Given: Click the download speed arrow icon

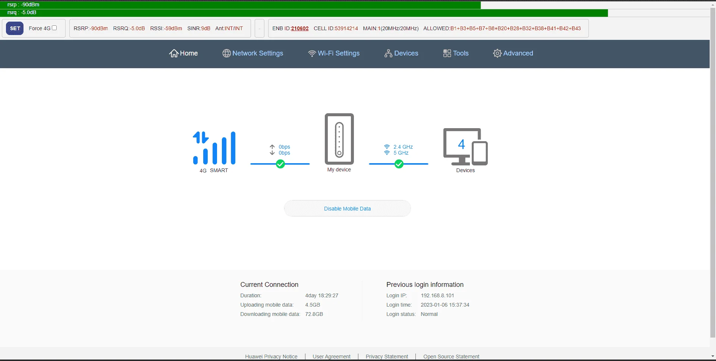Looking at the screenshot, I should (272, 153).
